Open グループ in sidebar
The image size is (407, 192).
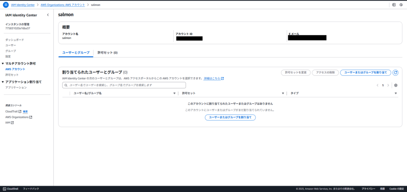[x=11, y=51]
